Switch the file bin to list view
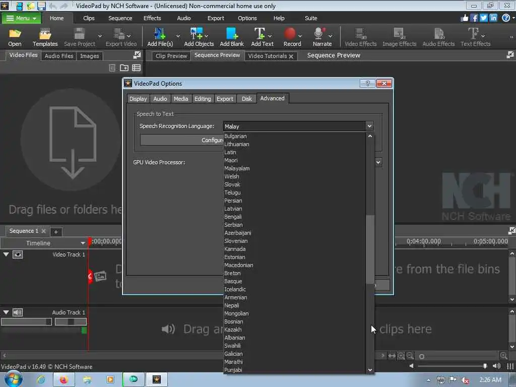Viewport: 516px width, 387px height. (x=136, y=68)
